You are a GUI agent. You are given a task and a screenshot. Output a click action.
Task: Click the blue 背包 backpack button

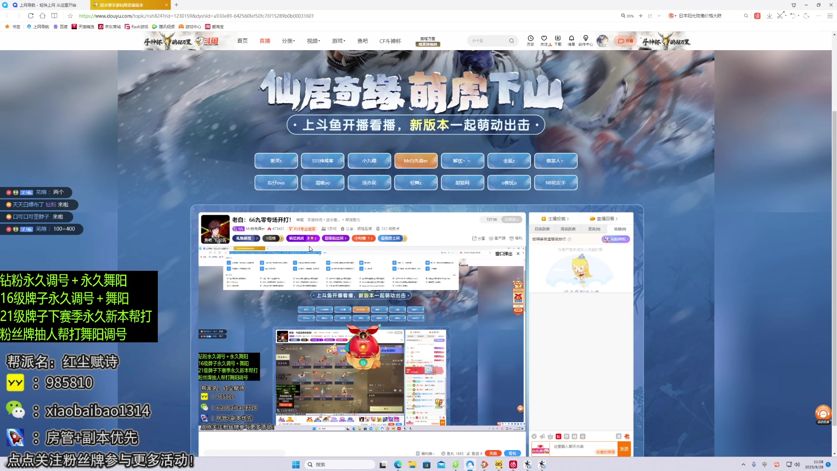tap(512, 454)
